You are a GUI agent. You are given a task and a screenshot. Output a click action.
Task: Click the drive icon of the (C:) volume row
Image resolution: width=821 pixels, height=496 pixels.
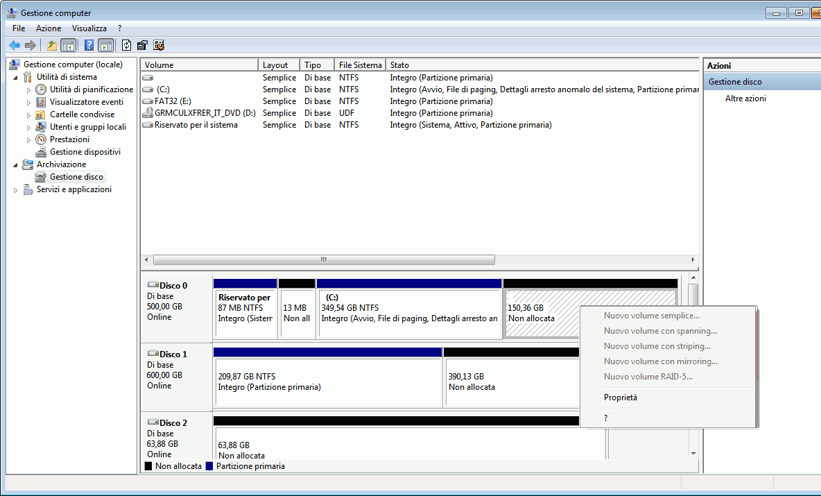[x=148, y=89]
